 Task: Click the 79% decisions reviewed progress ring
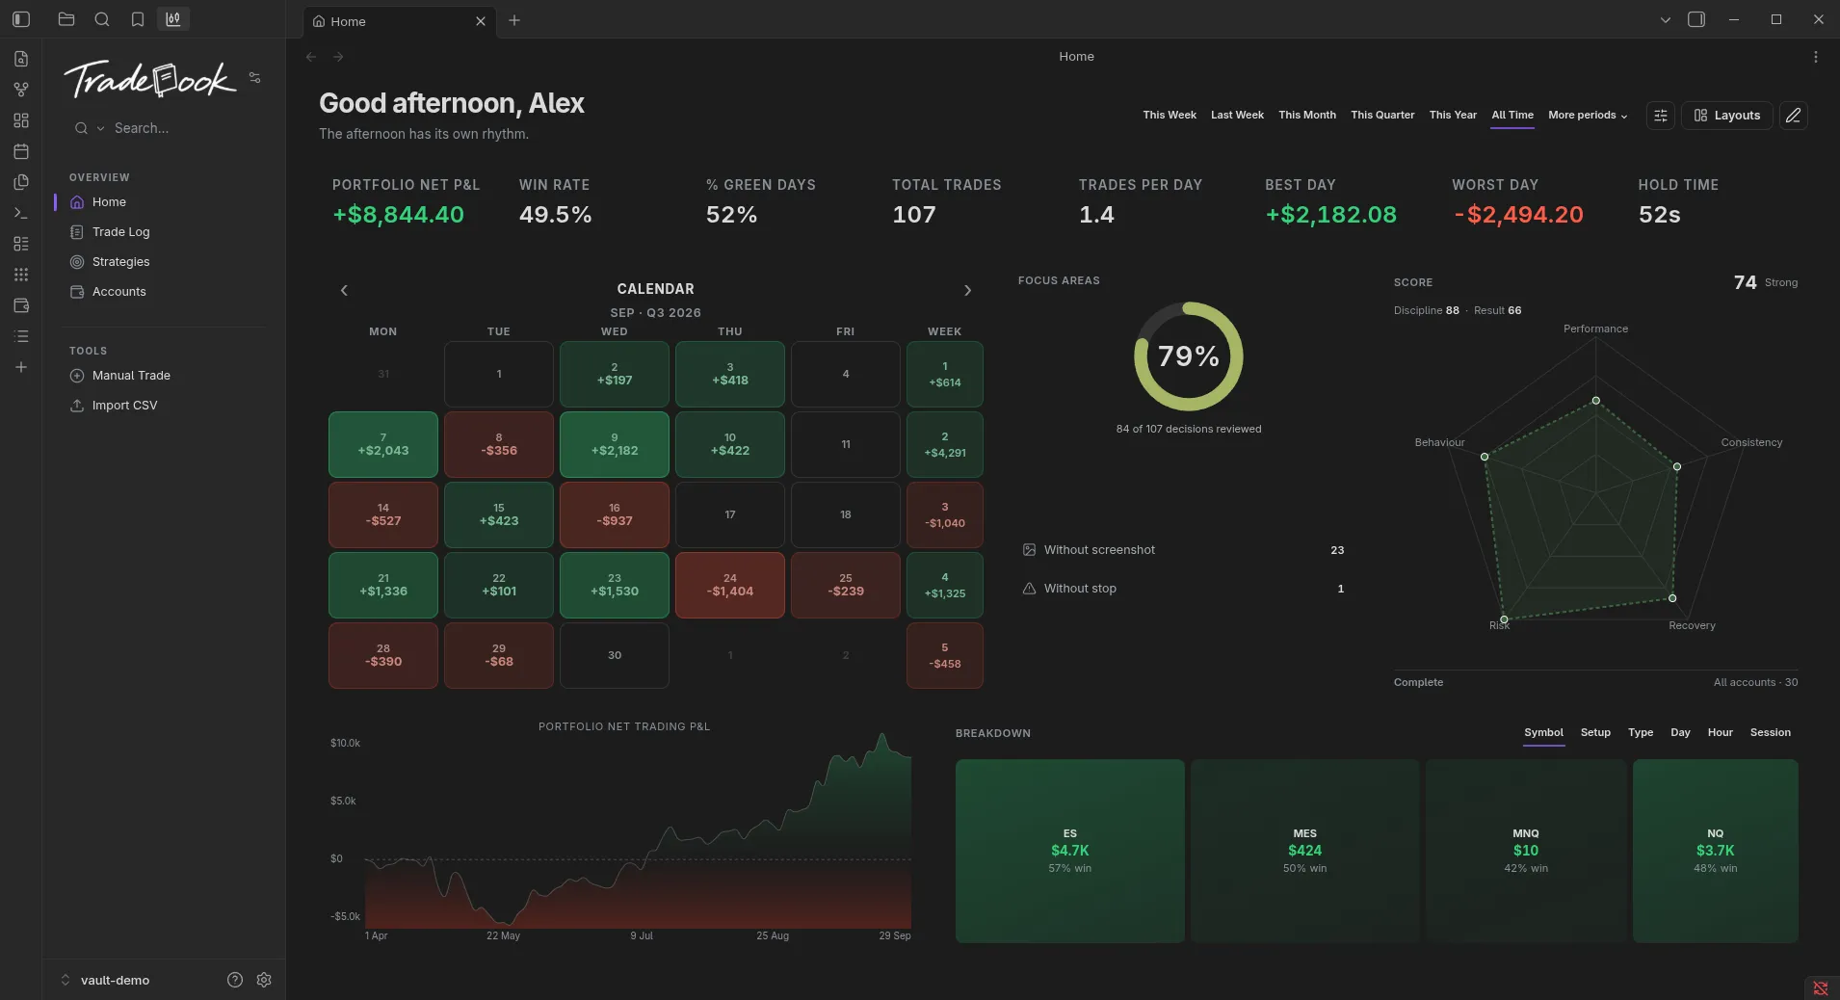(1189, 356)
